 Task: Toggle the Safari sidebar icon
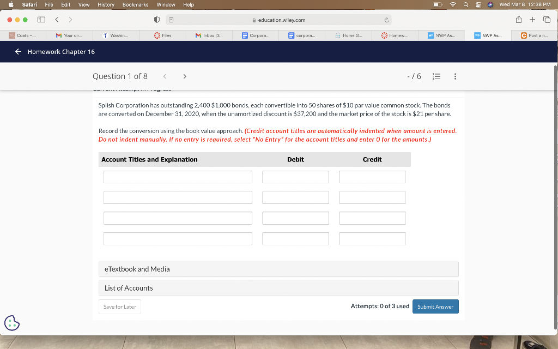(x=41, y=20)
